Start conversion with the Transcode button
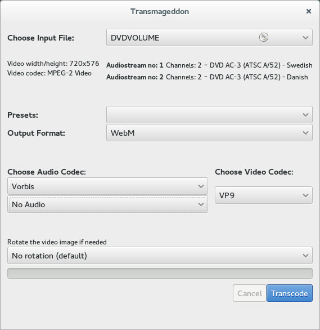 click(290, 293)
